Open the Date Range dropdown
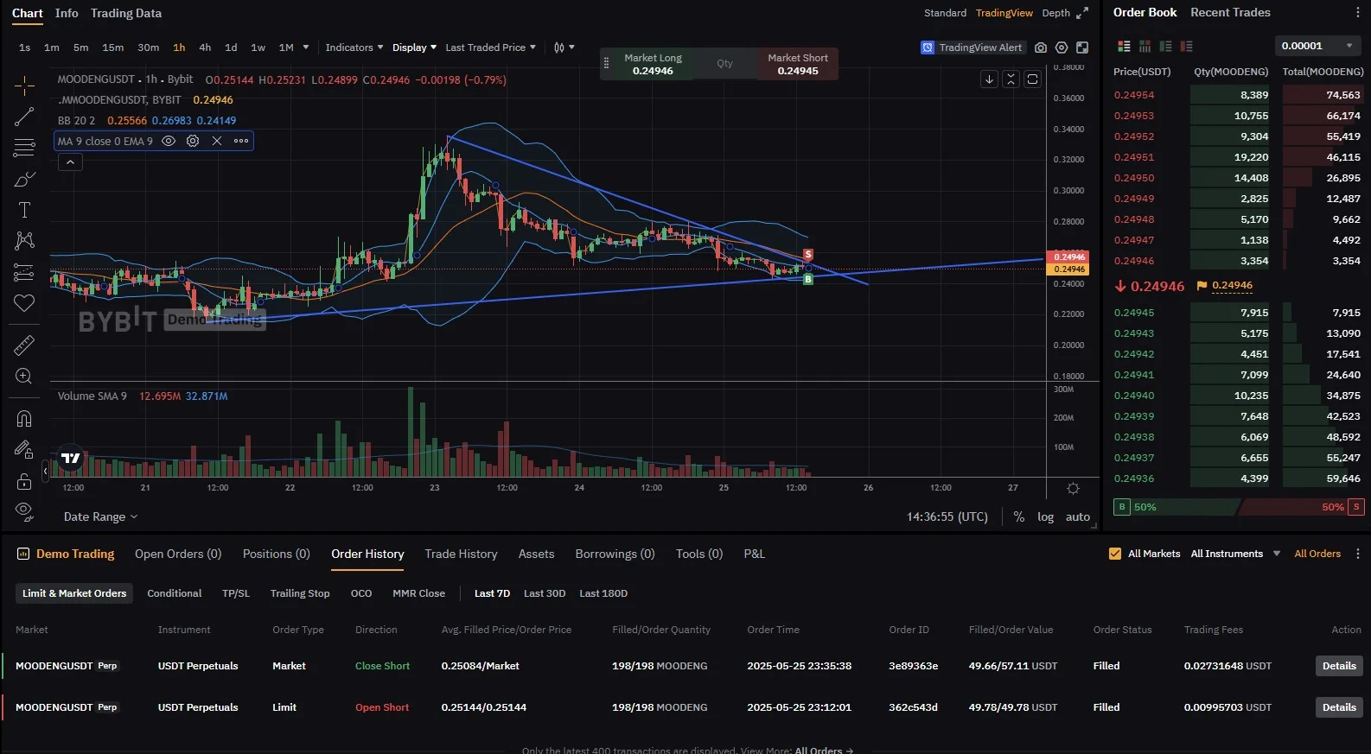This screenshot has width=1371, height=754. (100, 516)
